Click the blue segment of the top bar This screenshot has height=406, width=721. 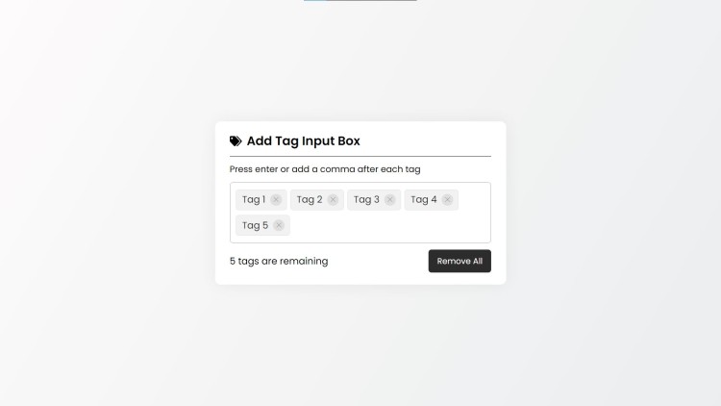point(315,1)
